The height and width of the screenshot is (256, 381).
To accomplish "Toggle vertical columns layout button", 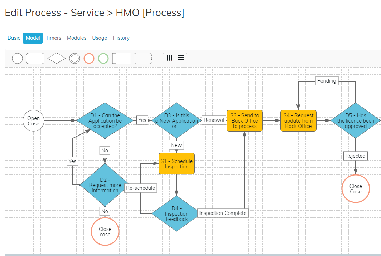I will 169,58.
